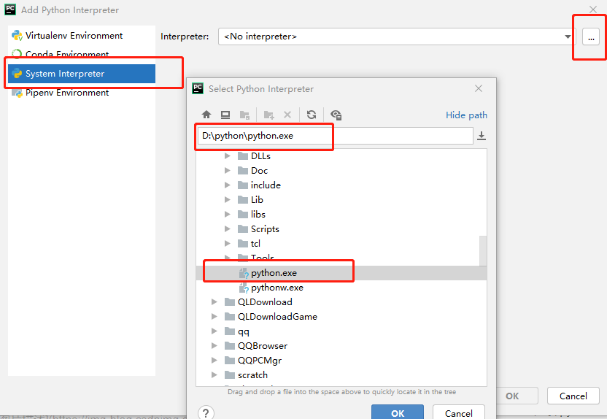Expand the Lib folder
Image resolution: width=607 pixels, height=419 pixels.
pyautogui.click(x=228, y=200)
